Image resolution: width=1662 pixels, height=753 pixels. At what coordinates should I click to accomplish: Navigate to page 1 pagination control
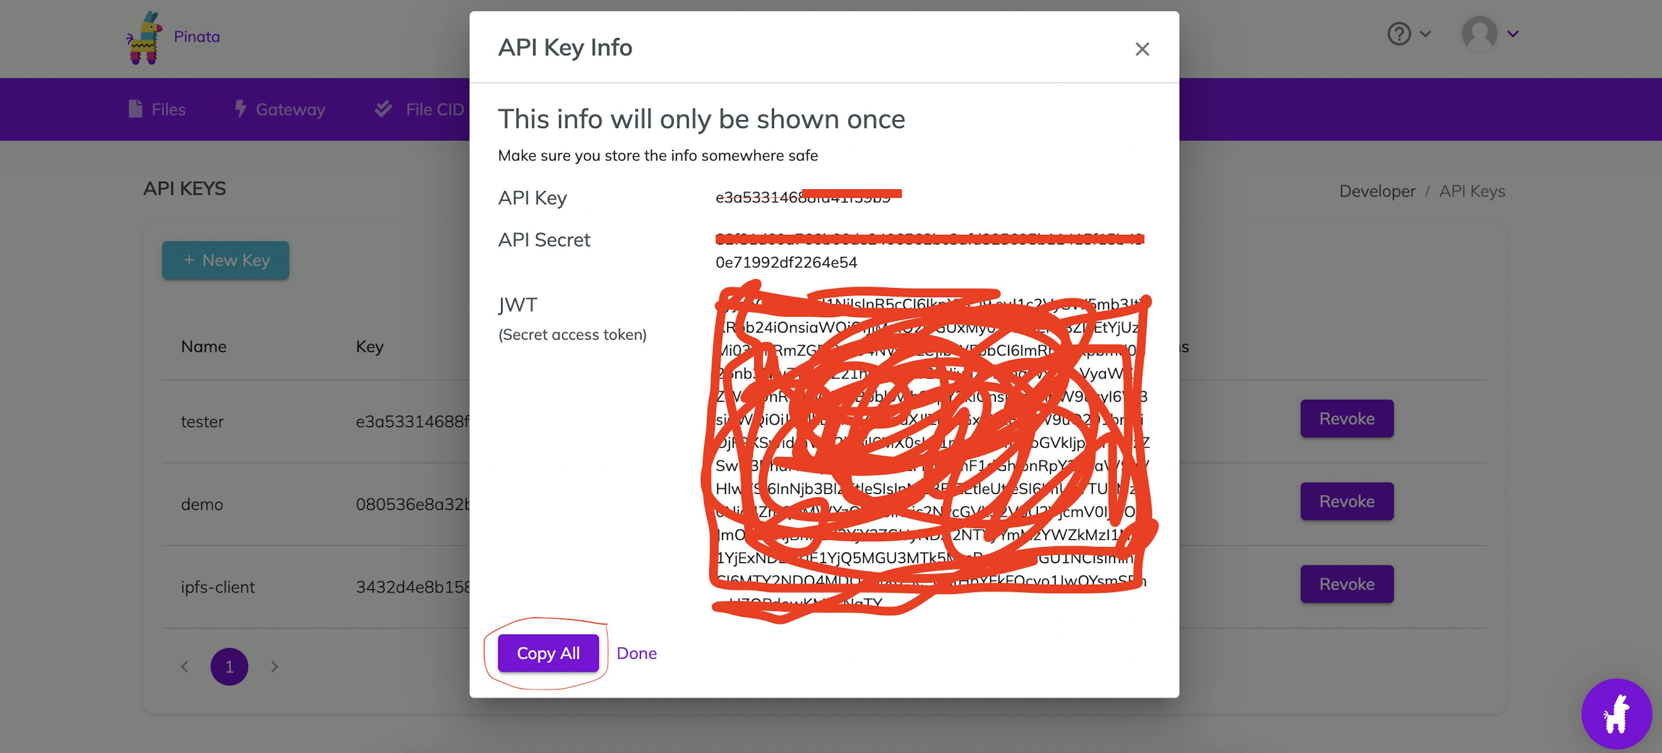point(230,666)
